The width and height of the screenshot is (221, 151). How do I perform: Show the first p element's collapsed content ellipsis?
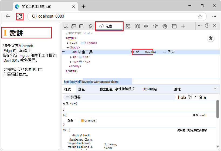pos(80,57)
